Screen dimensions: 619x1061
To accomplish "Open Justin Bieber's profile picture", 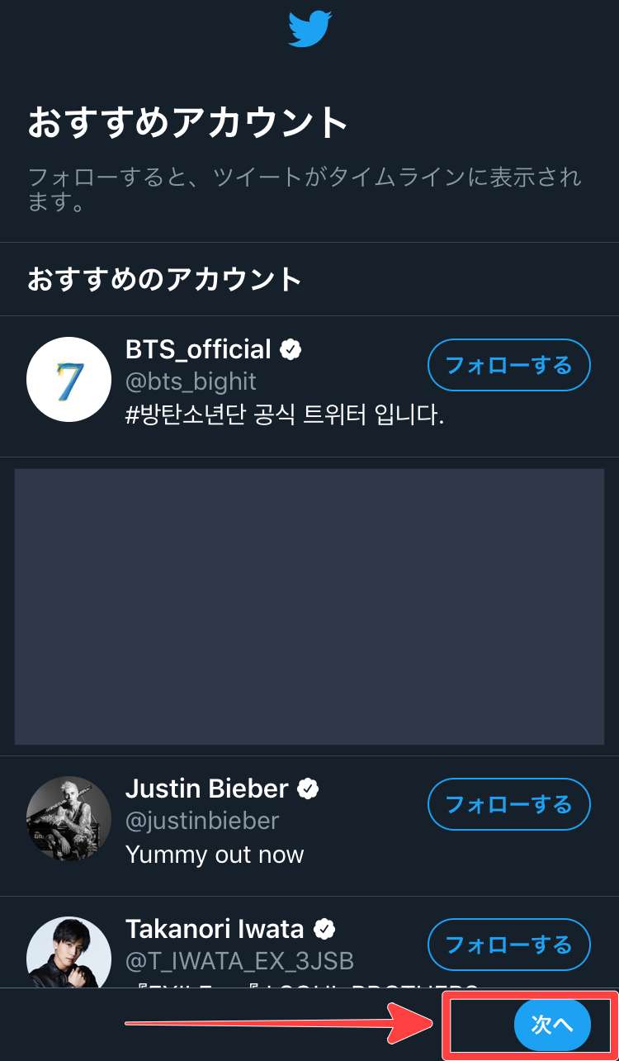I will click(x=69, y=817).
